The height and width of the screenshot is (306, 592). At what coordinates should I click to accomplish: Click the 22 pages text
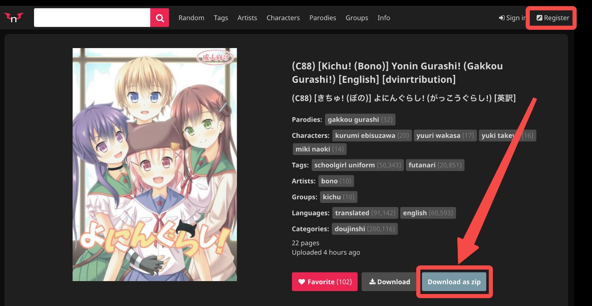306,243
